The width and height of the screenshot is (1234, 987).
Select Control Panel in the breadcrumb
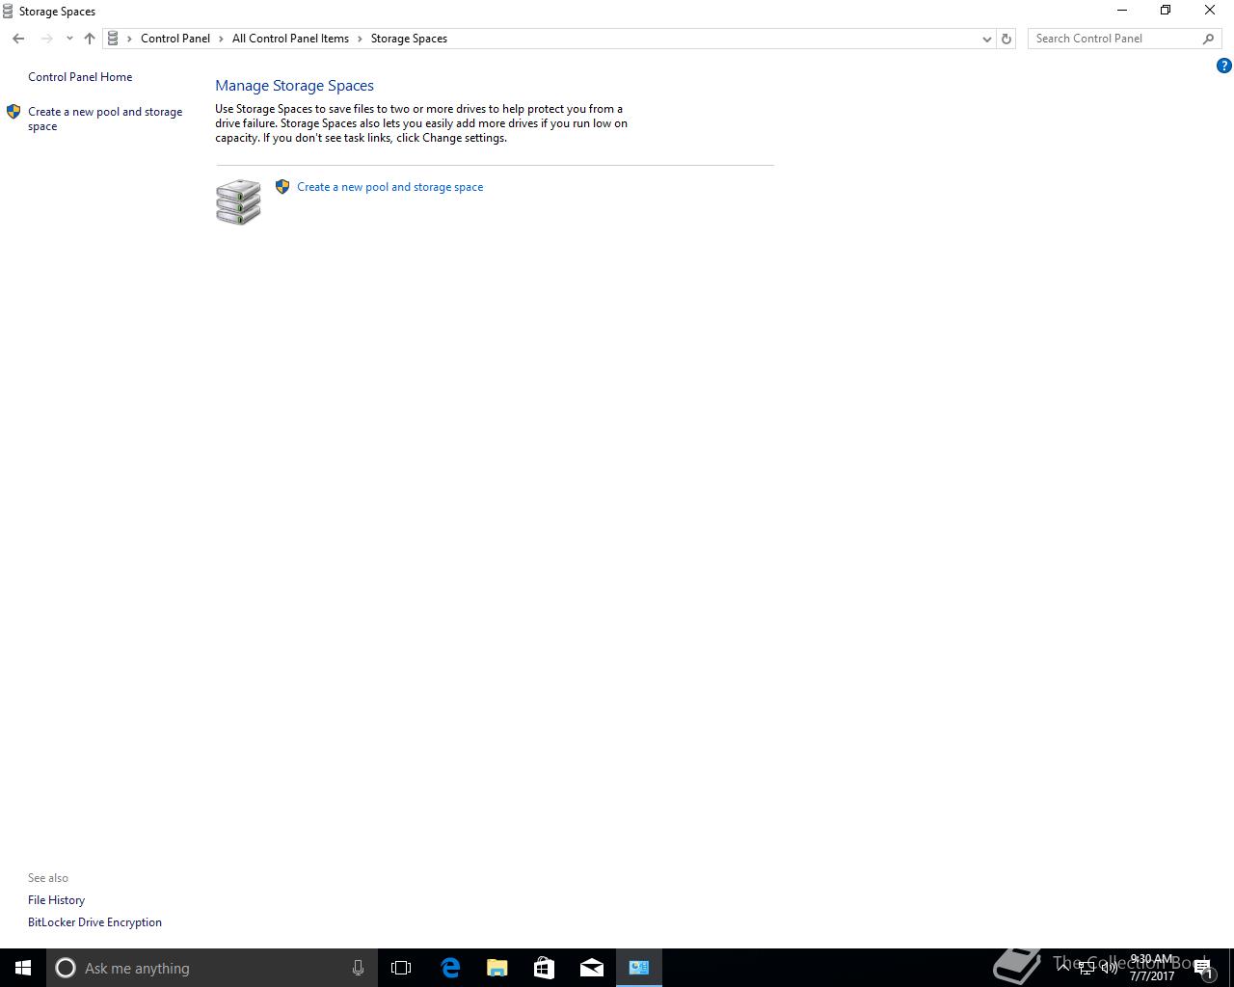pyautogui.click(x=175, y=39)
